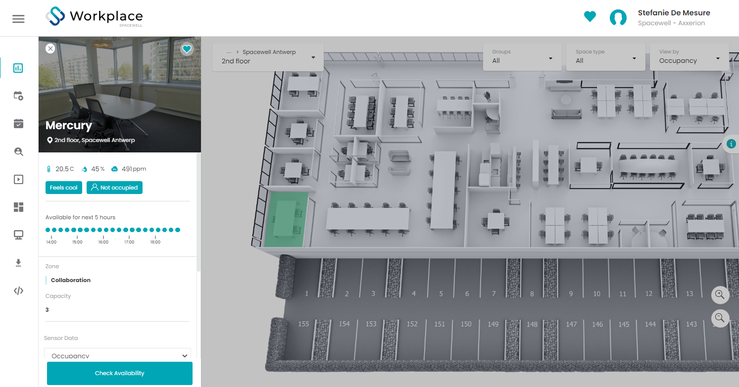The width and height of the screenshot is (739, 387).
Task: Open the hamburger menu
Action: (x=18, y=19)
